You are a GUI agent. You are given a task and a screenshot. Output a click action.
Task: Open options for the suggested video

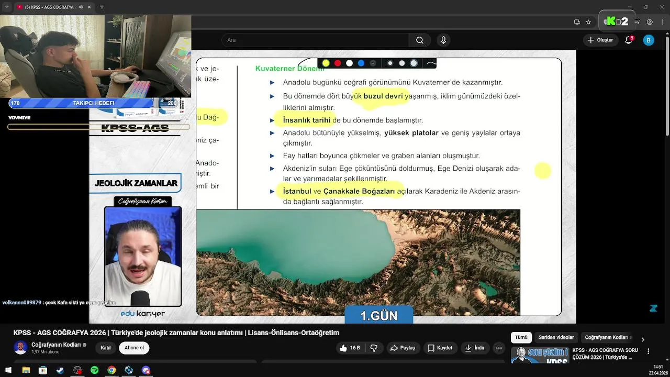(x=649, y=351)
